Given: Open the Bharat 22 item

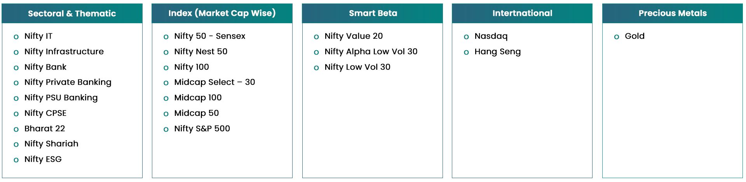Looking at the screenshot, I should (45, 129).
